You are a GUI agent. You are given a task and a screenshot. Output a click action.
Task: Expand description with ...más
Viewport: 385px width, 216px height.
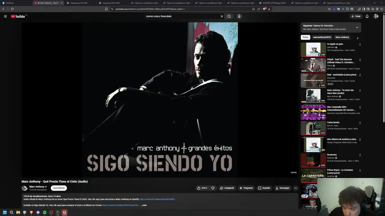click(x=144, y=205)
